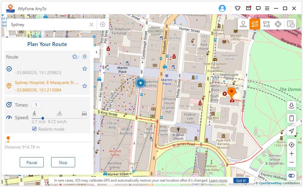Star the start point -33.868025, 151.209823
The height and width of the screenshot is (187, 303).
(84, 69)
